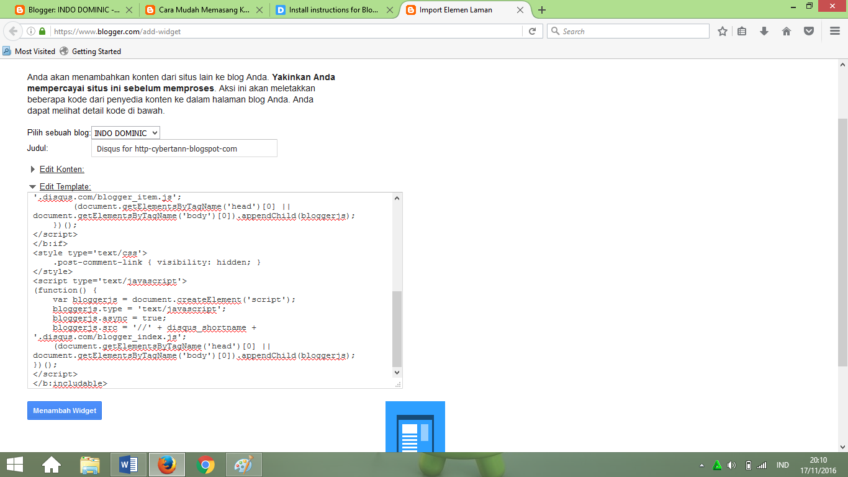
Task: Expand the Edit Konten section
Action: tap(33, 169)
